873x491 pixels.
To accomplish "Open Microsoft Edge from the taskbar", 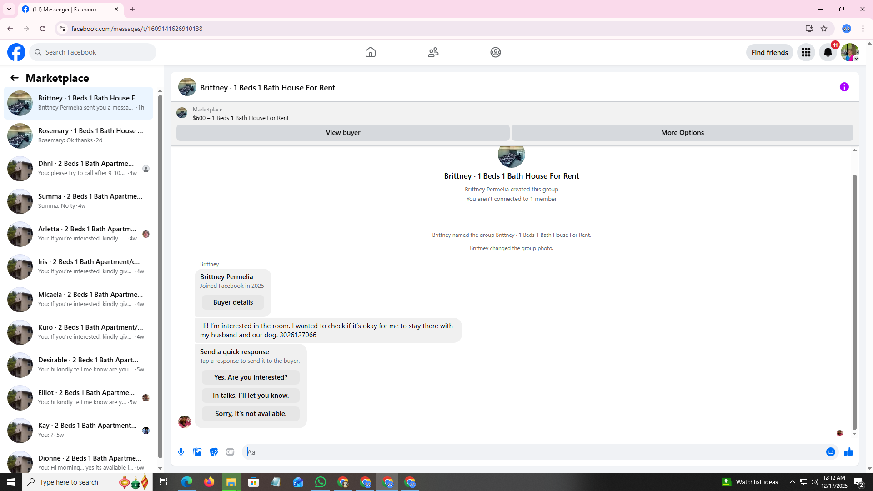I will point(186,482).
